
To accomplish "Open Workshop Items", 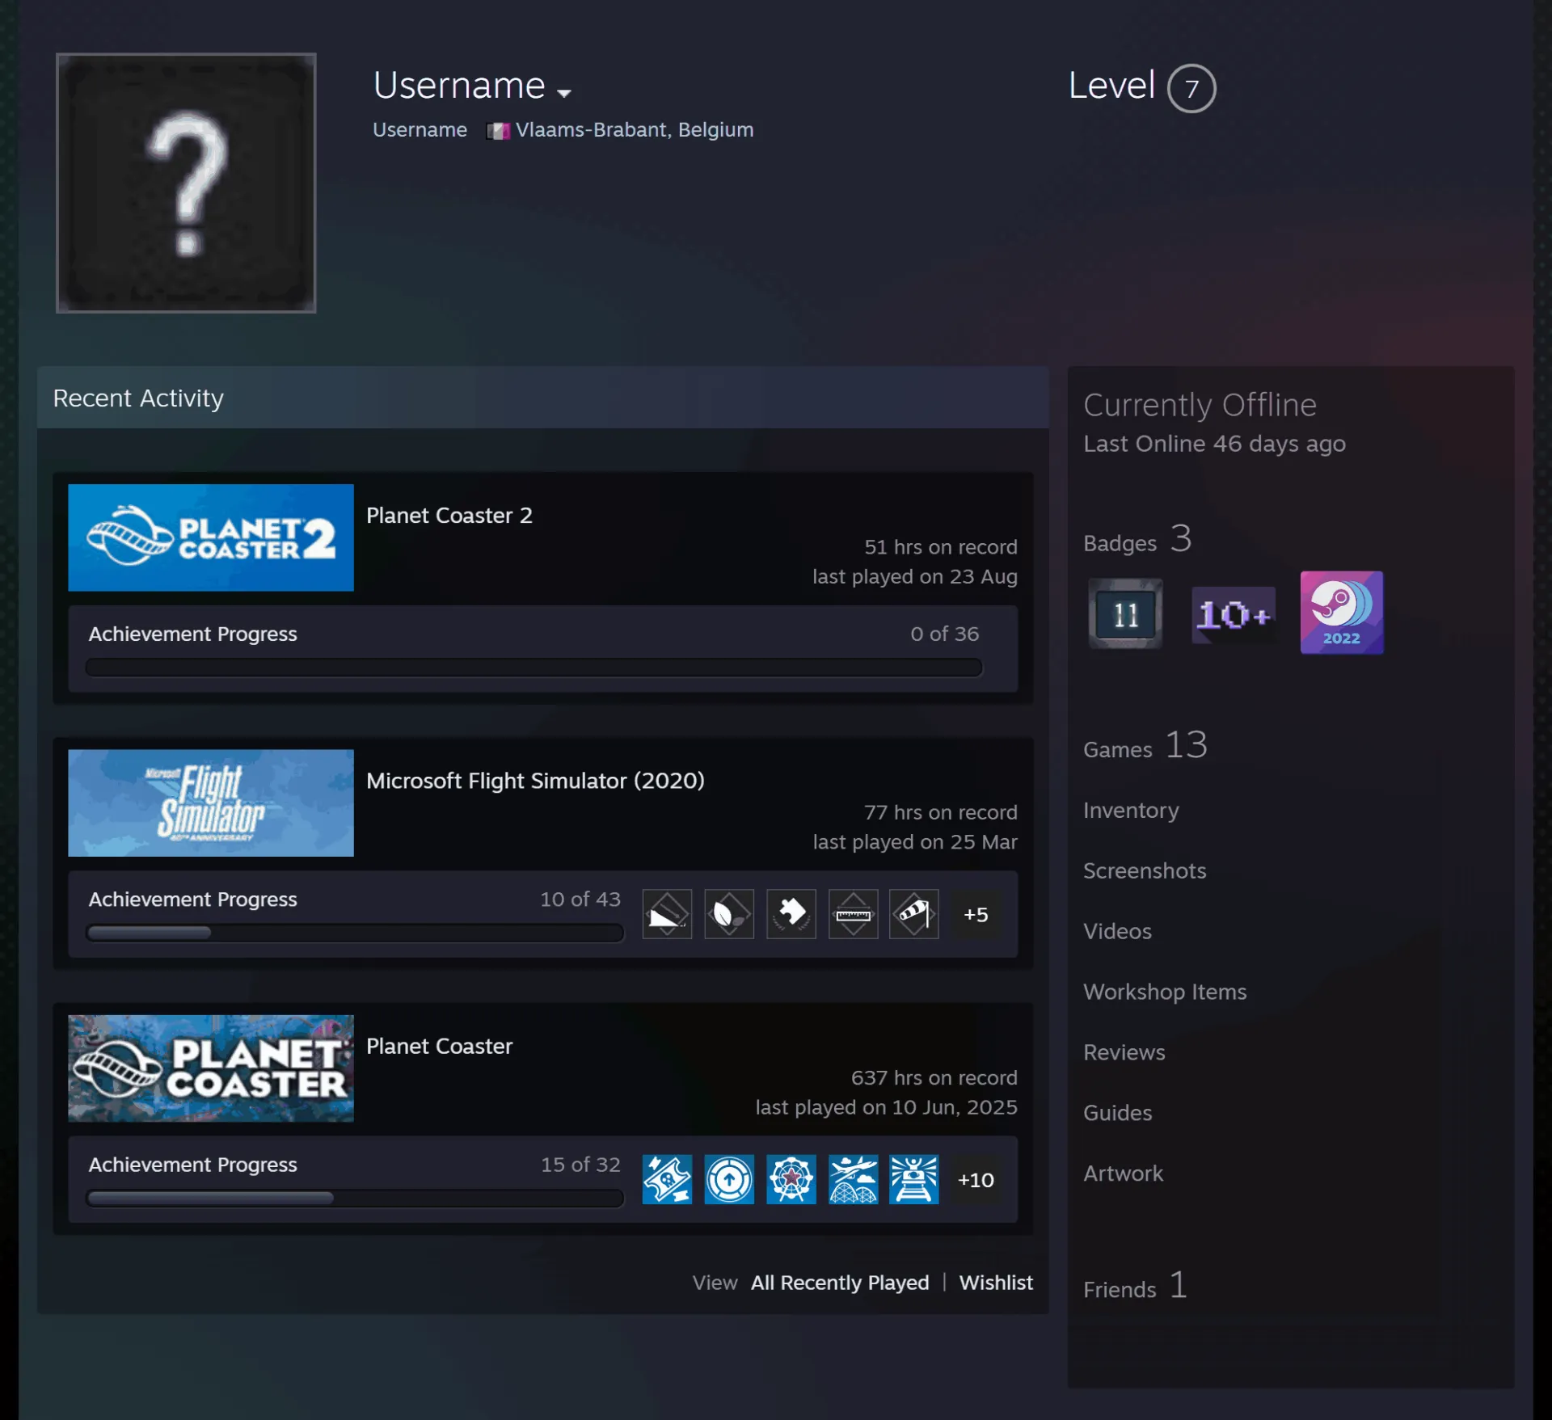I will [x=1165, y=992].
